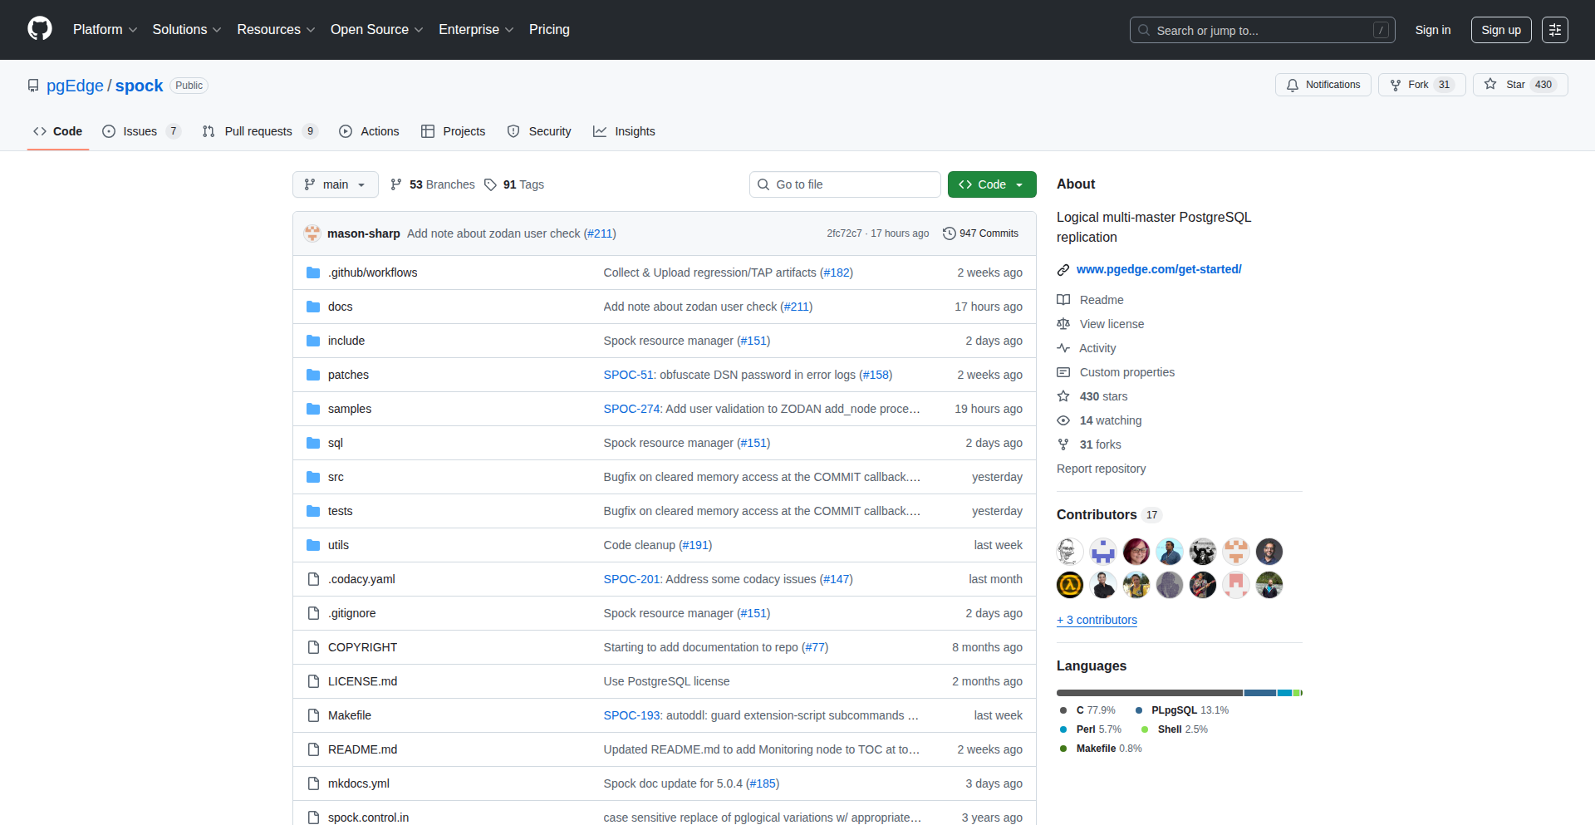Screen dimensions: 1595x825
Task: Open the docs folder
Action: (x=340, y=307)
